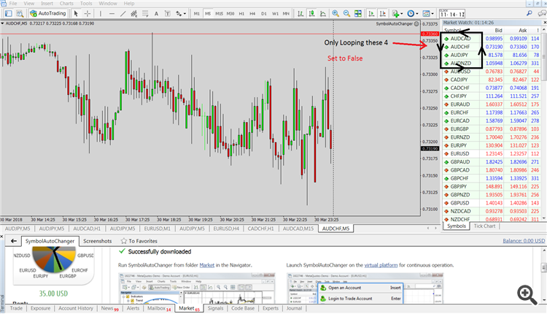Click the zoom magnifier overlay icon
The height and width of the screenshot is (314, 547).
(x=527, y=295)
